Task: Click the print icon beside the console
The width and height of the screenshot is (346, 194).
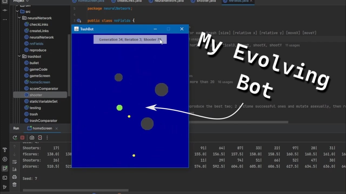Action: coord(15,177)
